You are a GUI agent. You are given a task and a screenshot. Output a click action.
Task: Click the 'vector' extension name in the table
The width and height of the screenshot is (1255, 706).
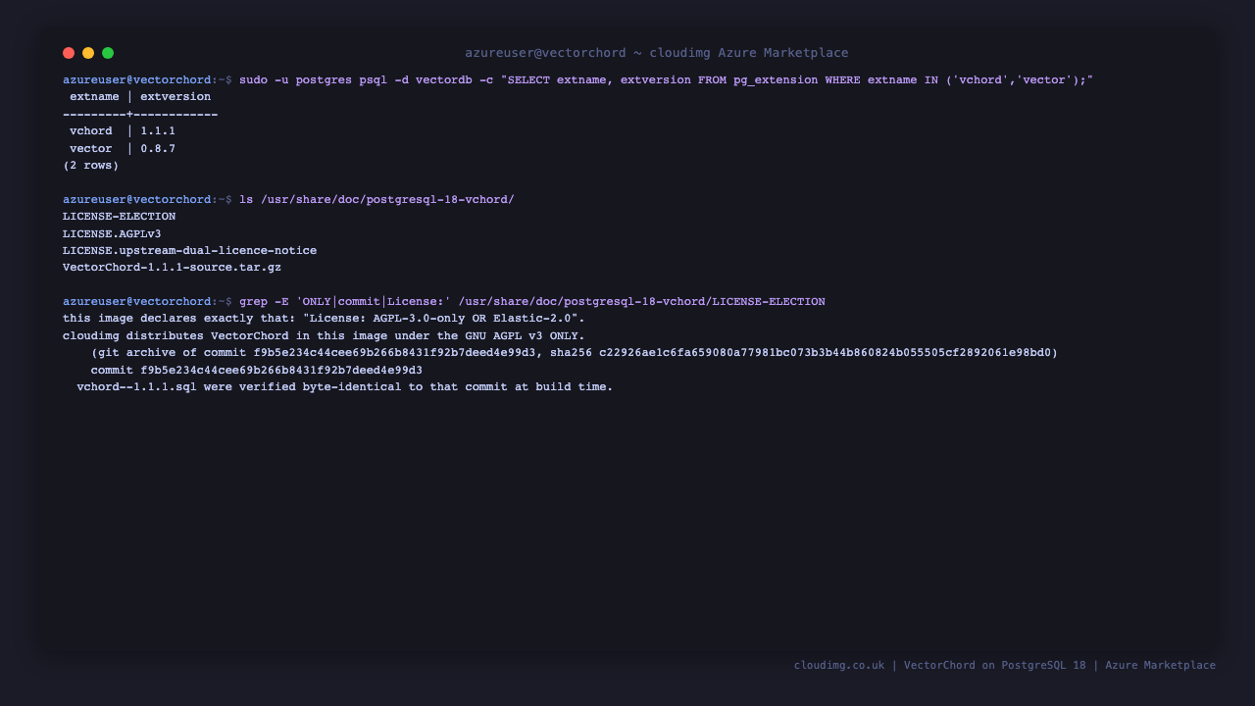pyautogui.click(x=91, y=149)
